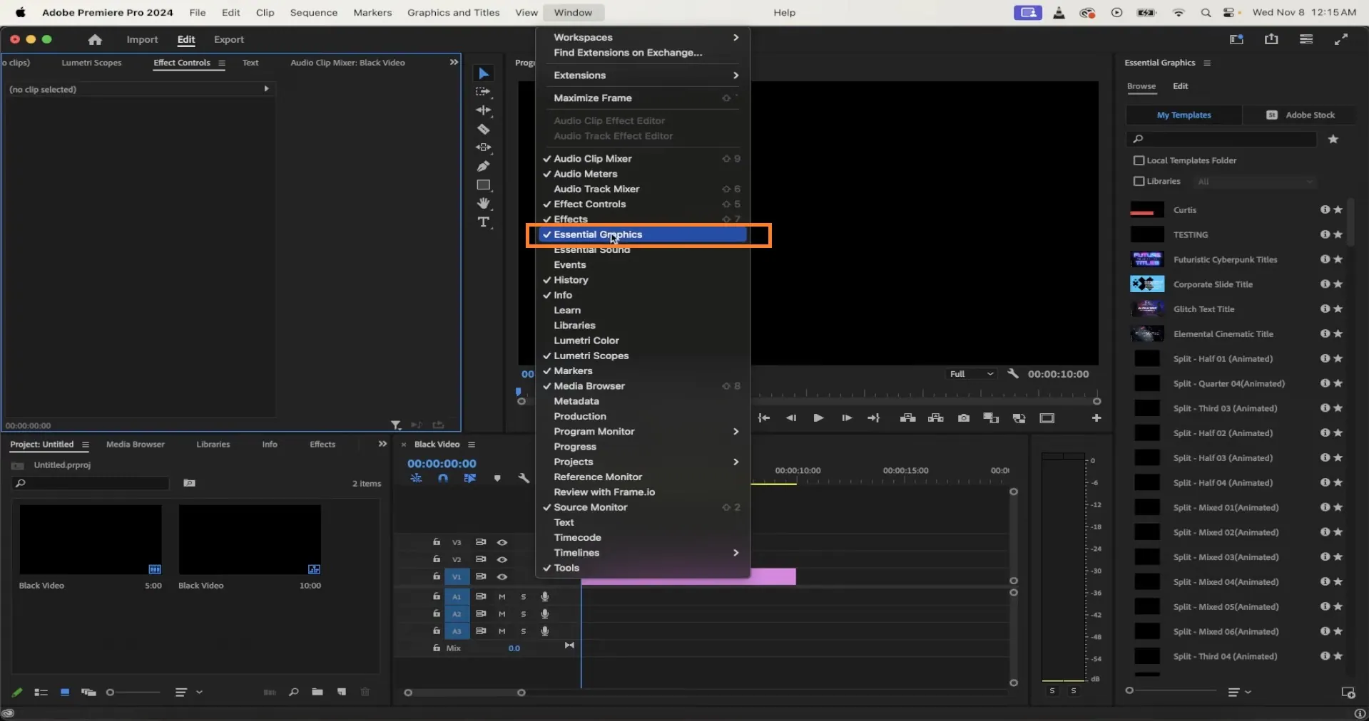Step forward one frame in Program Monitor
The width and height of the screenshot is (1369, 721).
846,418
